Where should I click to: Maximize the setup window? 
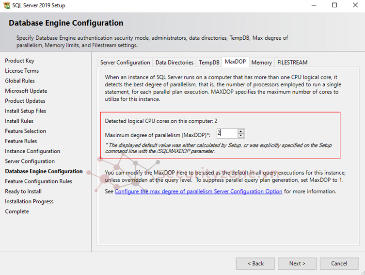(x=334, y=5)
